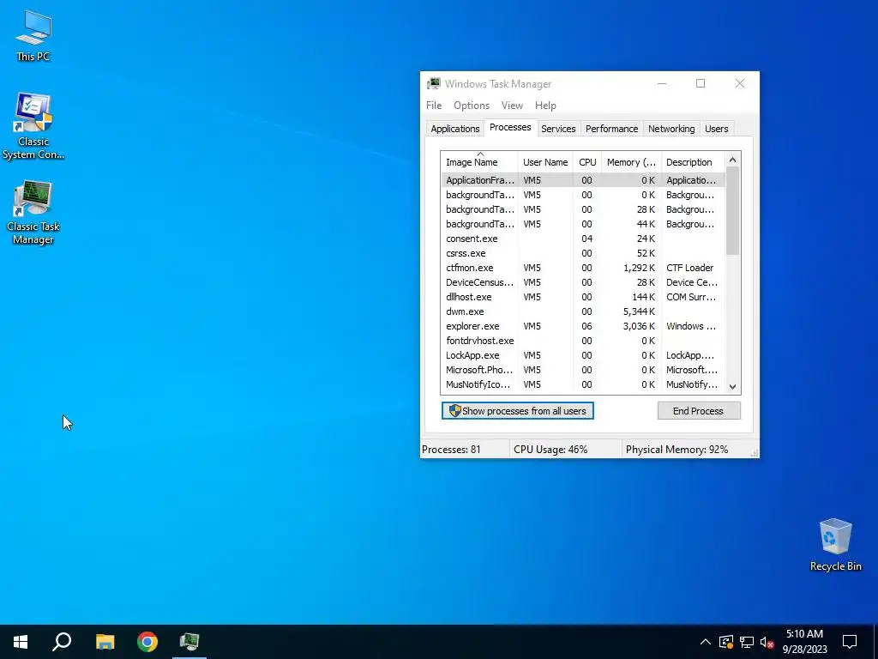878x659 pixels.
Task: Select the csrss.exe process
Action: tap(582, 253)
